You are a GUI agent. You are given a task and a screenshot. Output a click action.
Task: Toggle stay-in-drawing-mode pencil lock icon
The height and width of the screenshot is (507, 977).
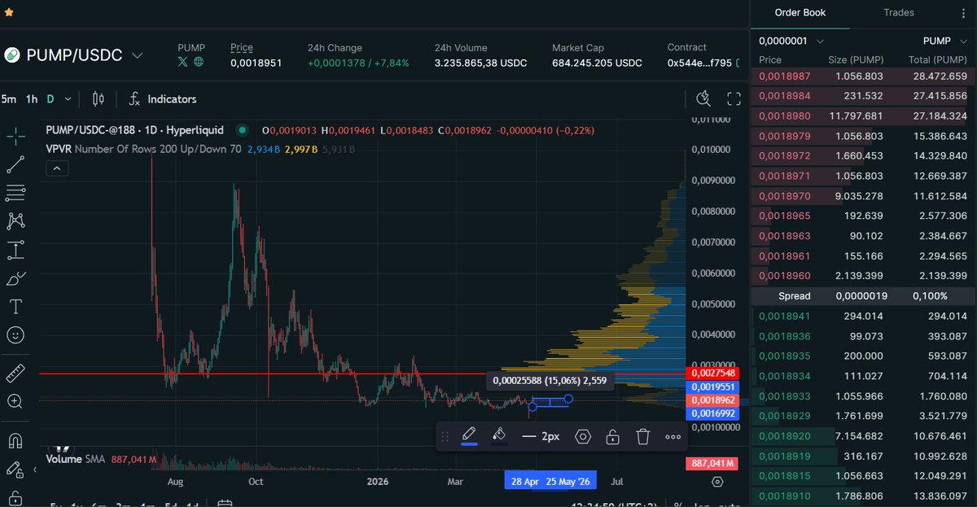[x=14, y=470]
